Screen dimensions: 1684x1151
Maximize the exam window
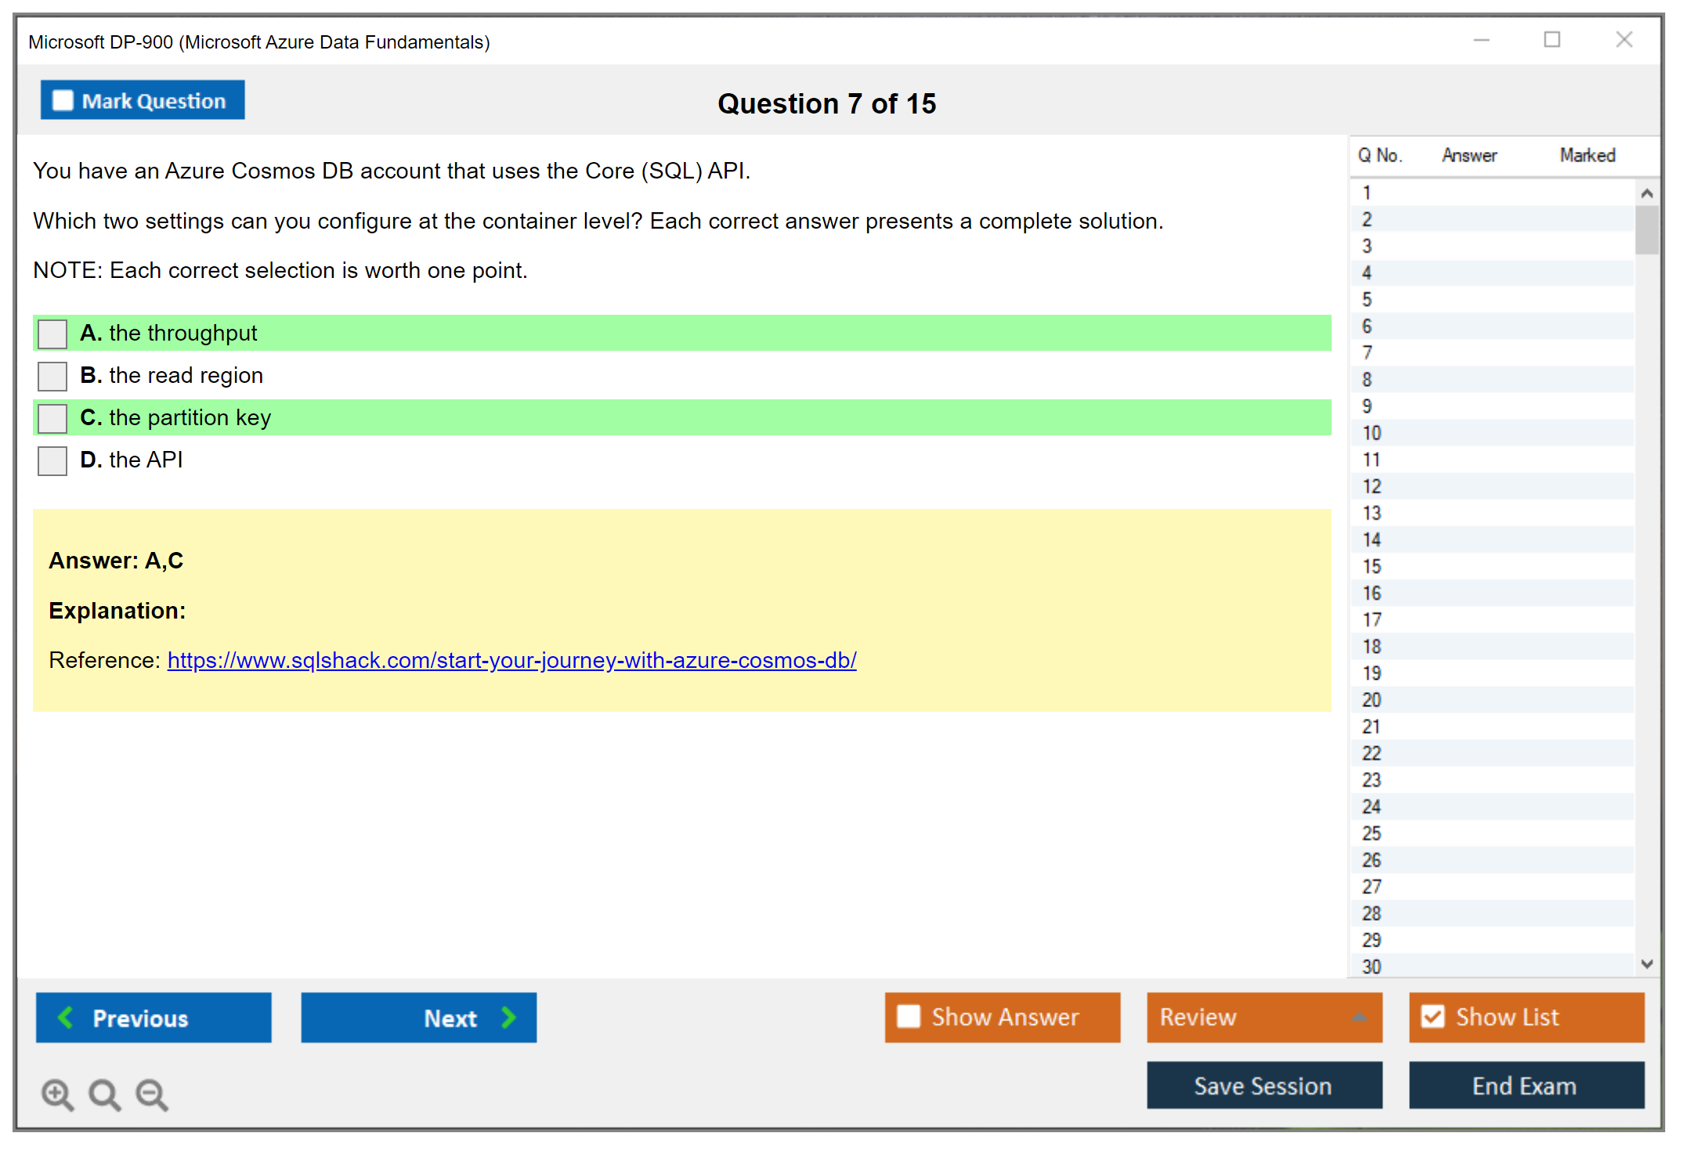coord(1552,40)
